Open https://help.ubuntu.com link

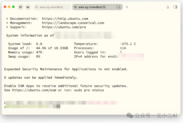65,19
